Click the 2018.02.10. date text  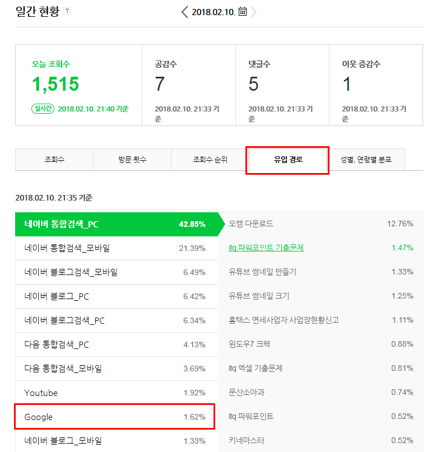pyautogui.click(x=213, y=12)
